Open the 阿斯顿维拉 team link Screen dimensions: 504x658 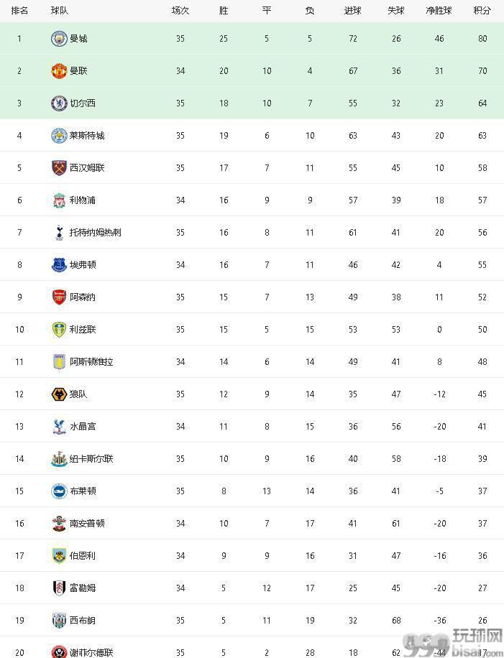pos(91,362)
